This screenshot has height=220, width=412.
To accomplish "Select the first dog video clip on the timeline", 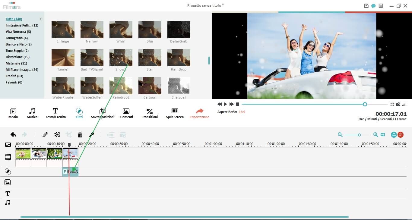I will coord(23,153).
